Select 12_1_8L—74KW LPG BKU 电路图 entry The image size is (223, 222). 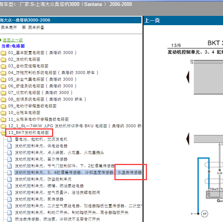click(x=75, y=126)
